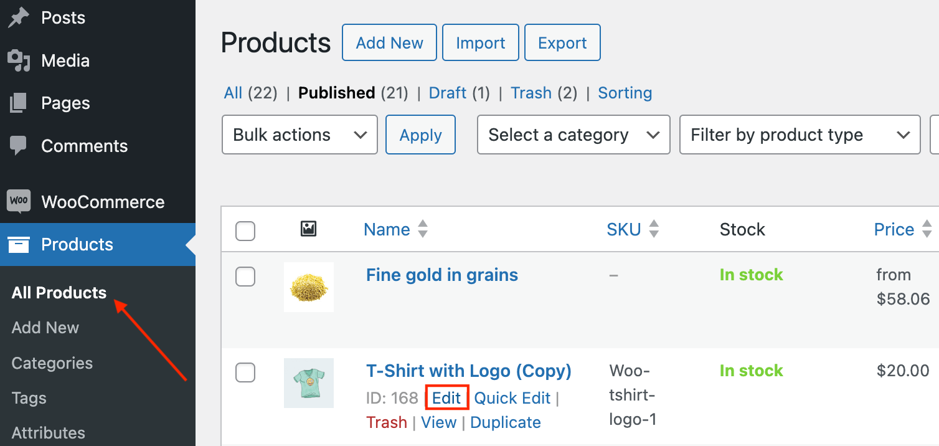Click Quick Edit for T-Shirt with Logo
The width and height of the screenshot is (939, 446).
coord(512,398)
